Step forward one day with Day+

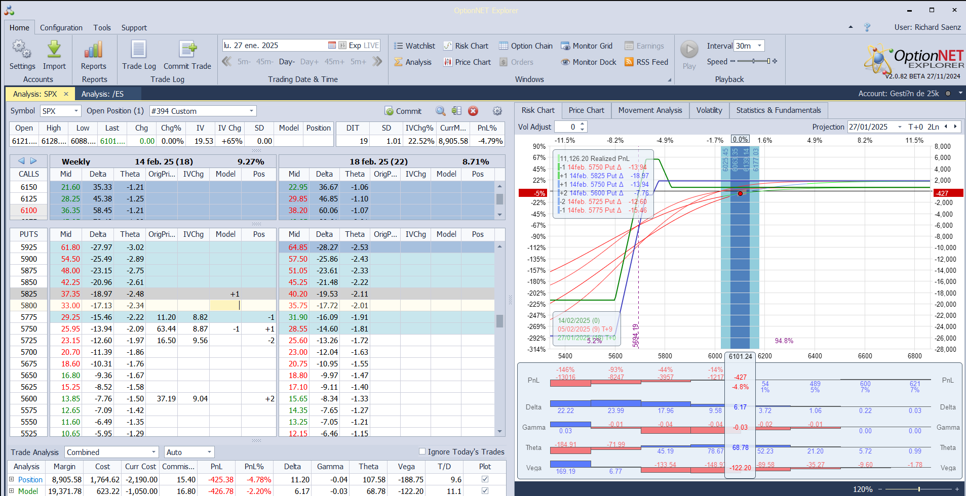coord(310,62)
